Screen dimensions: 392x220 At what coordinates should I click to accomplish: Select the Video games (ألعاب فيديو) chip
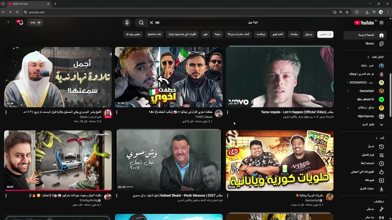[278, 34]
